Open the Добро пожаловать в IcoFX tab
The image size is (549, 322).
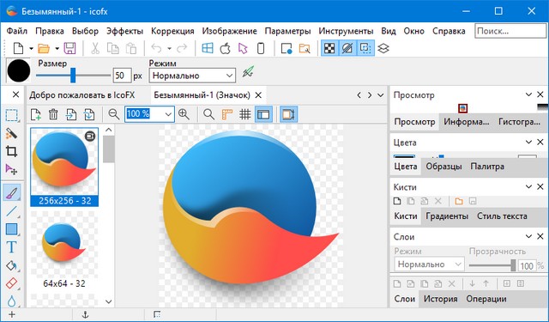coord(82,95)
